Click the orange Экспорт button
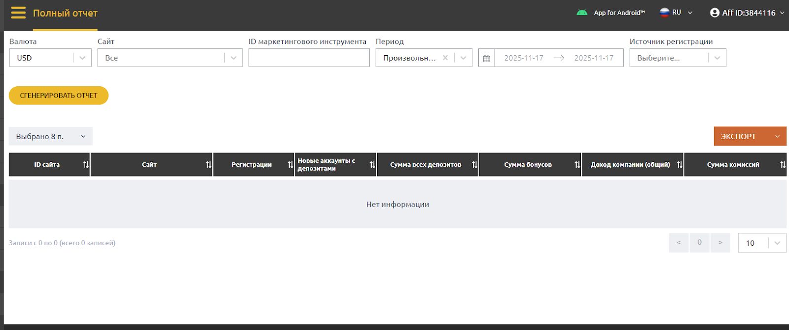Image resolution: width=789 pixels, height=330 pixels. [739, 137]
